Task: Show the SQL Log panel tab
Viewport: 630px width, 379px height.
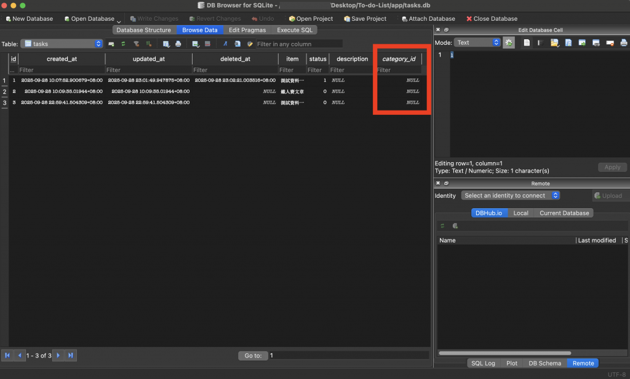Action: [x=483, y=363]
